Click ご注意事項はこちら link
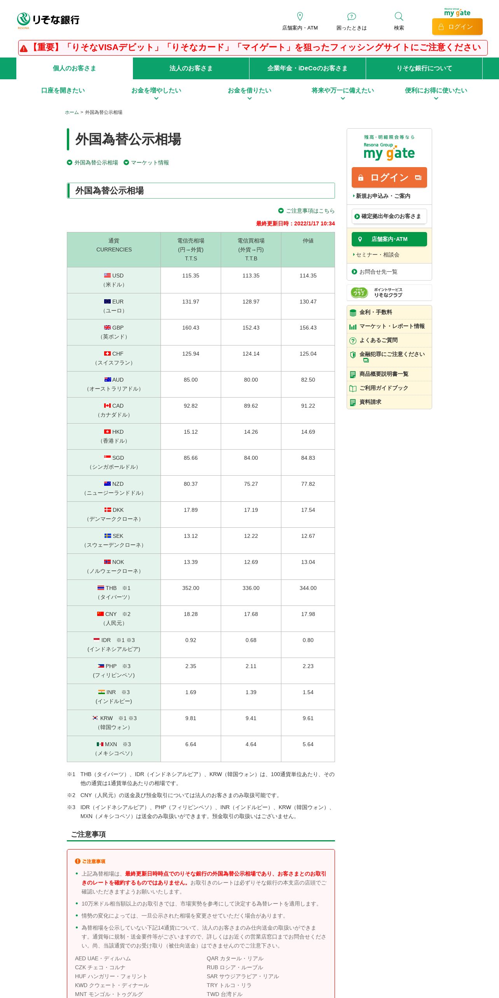499x998 pixels. pyautogui.click(x=307, y=211)
